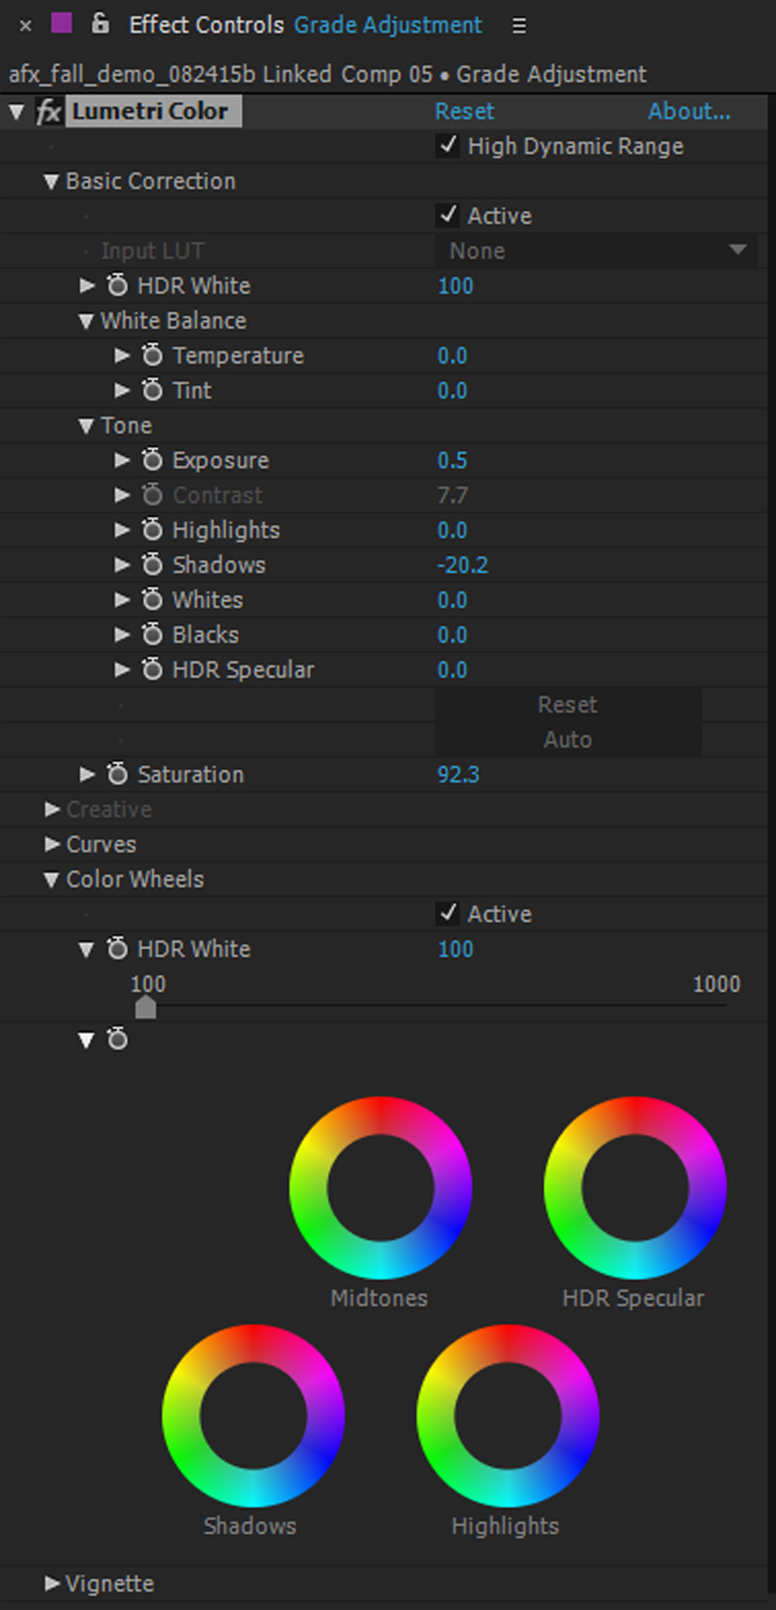Toggle the Blacks stopwatch
The width and height of the screenshot is (776, 1610).
[152, 634]
